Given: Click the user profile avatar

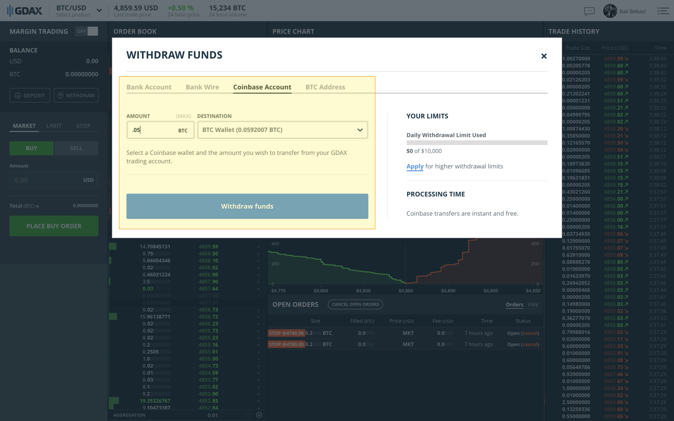Looking at the screenshot, I should click(610, 11).
